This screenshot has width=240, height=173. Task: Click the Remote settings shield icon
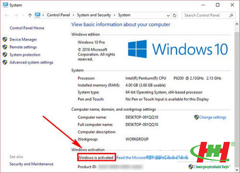pos(5,47)
